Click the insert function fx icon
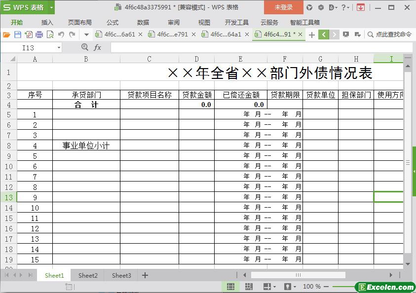Image resolution: width=416 pixels, height=293 pixels. pos(97,47)
